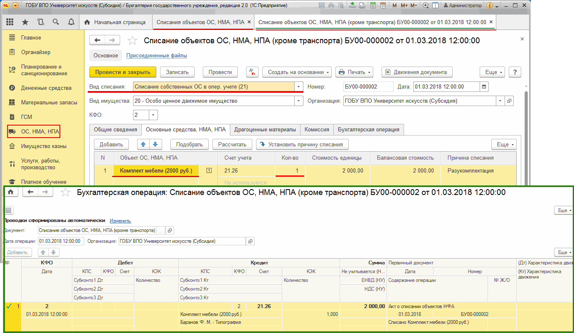Click Установить причину списания button
The width and height of the screenshot is (574, 333).
tap(302, 144)
